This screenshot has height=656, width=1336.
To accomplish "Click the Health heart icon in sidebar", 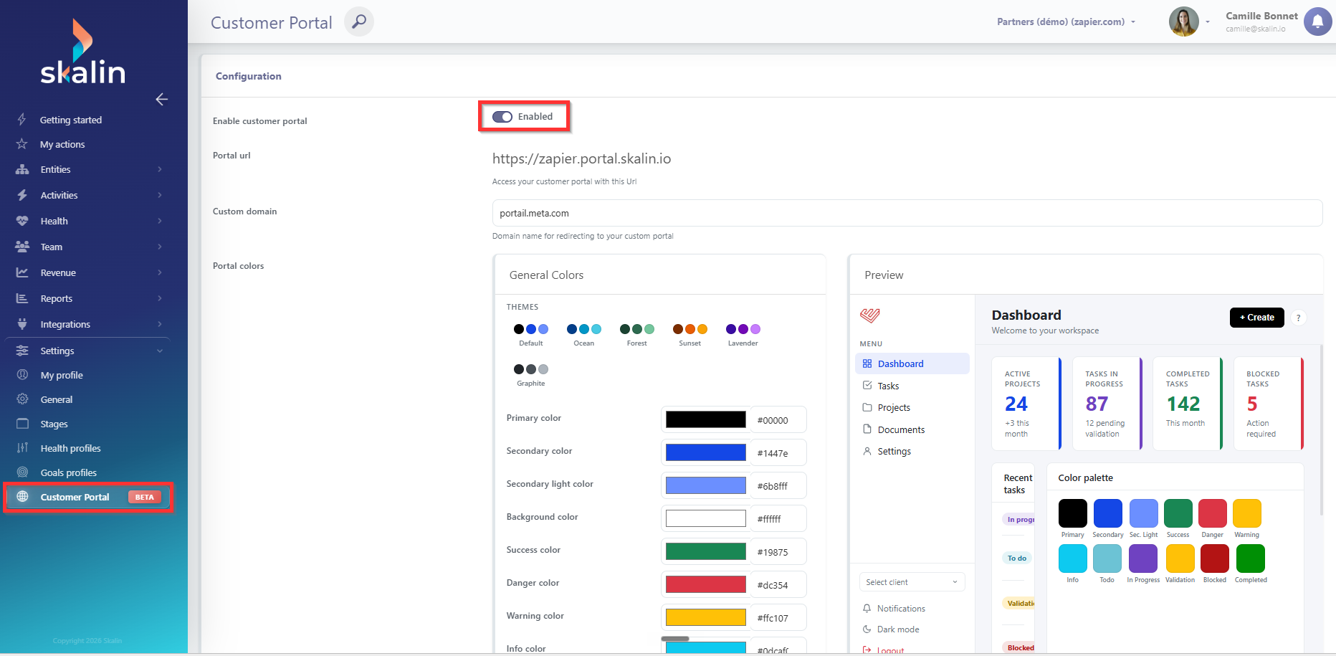I will coord(22,221).
